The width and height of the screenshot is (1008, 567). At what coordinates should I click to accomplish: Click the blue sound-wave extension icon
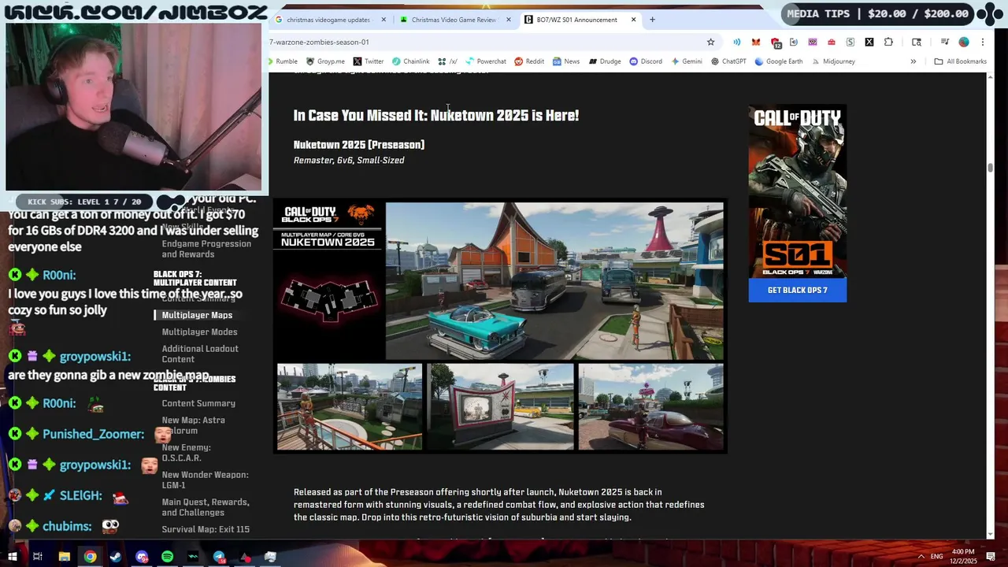coord(736,42)
